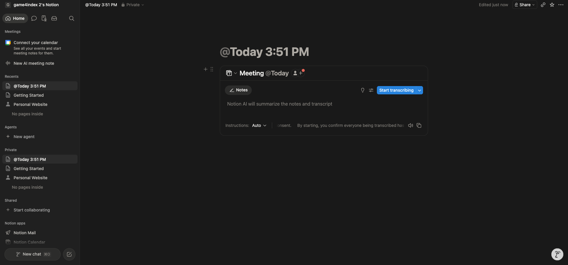Open Personal Website under Recents
The image size is (568, 265).
[x=40, y=104]
